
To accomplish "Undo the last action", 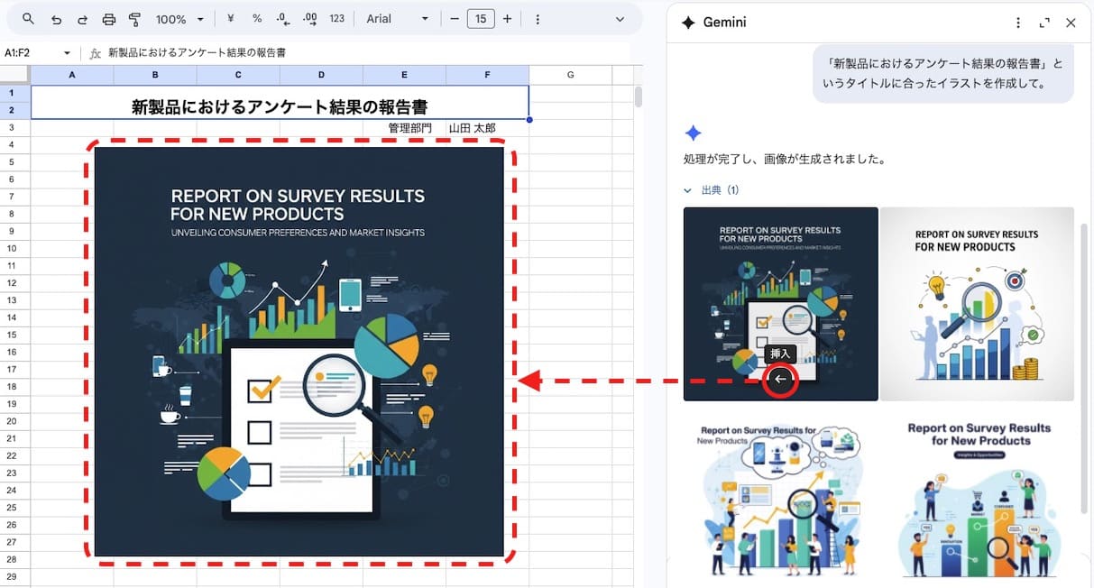I will coord(57,19).
